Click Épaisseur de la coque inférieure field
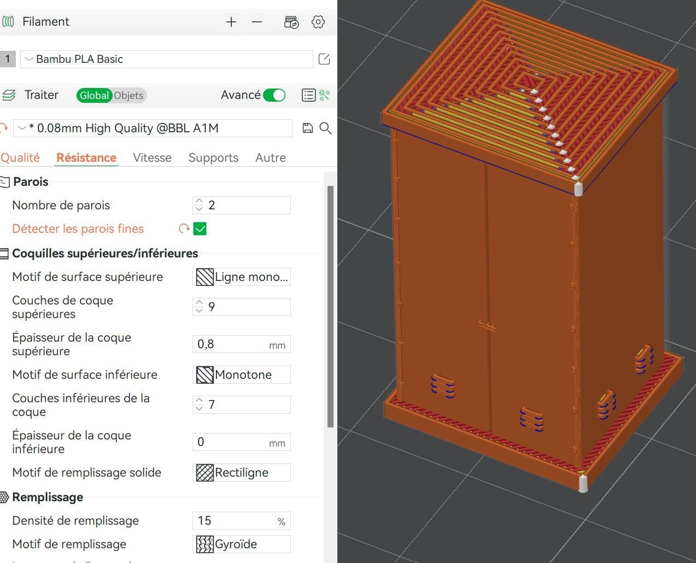Viewport: 696px width, 563px height. click(x=242, y=442)
